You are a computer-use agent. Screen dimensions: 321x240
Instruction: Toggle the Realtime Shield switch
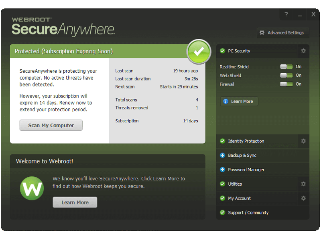[286, 66]
